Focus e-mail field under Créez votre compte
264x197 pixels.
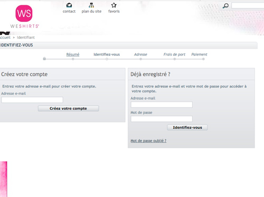point(32,100)
